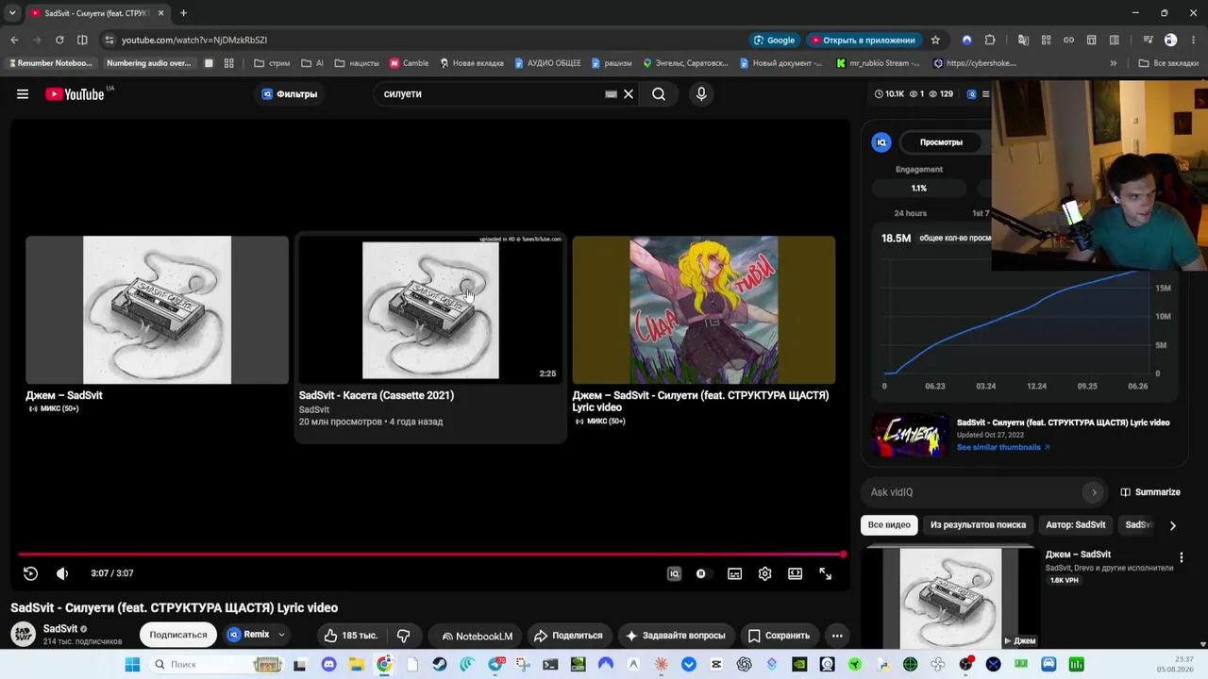The image size is (1208, 679).
Task: Go to the YouTube home logo
Action: (x=75, y=94)
